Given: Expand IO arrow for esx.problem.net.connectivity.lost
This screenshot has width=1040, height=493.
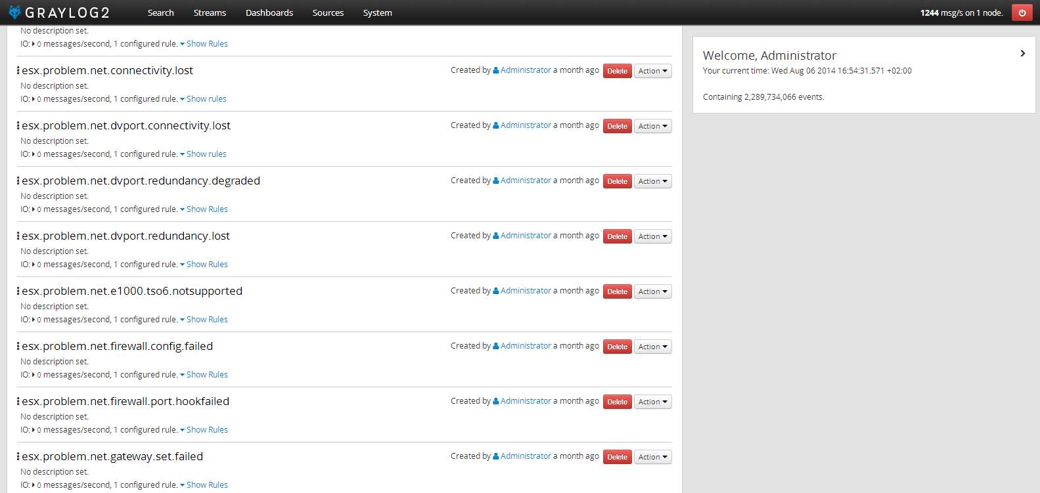Looking at the screenshot, I should click(x=34, y=99).
